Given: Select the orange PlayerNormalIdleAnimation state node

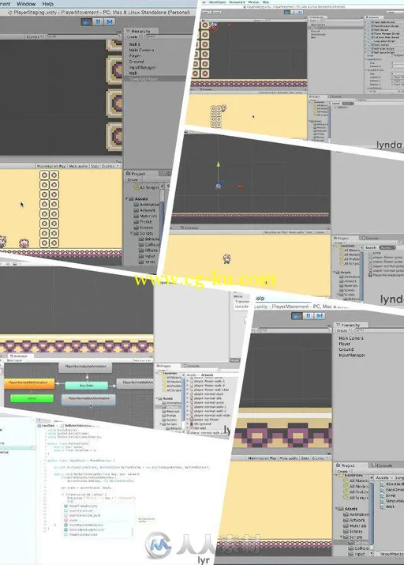Looking at the screenshot, I should coord(28,382).
